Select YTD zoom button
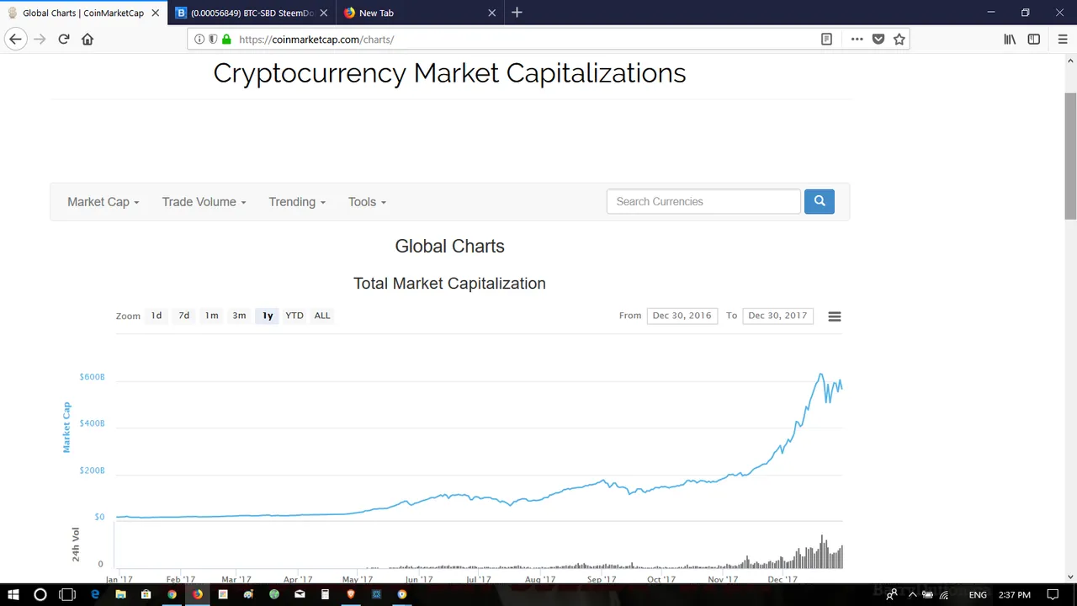Image resolution: width=1077 pixels, height=606 pixels. tap(294, 316)
